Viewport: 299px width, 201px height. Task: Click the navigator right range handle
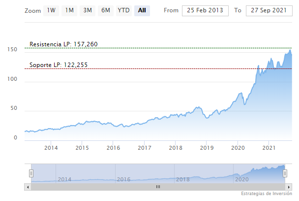(284, 173)
